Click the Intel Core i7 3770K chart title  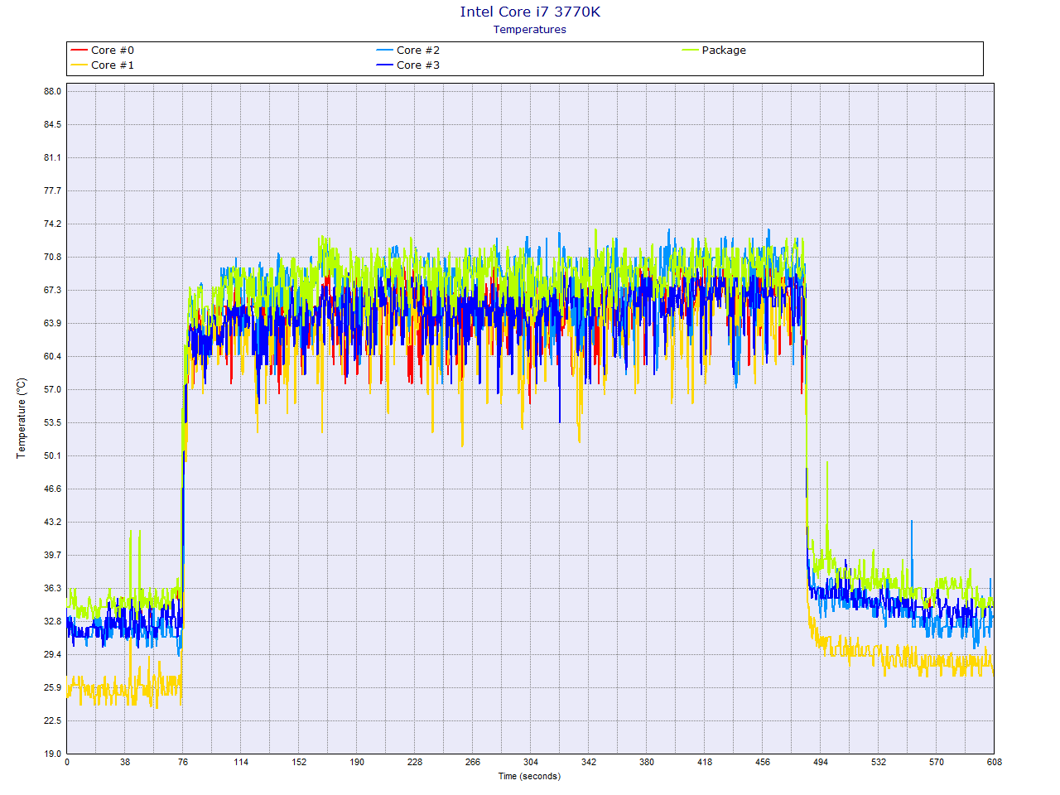point(530,12)
